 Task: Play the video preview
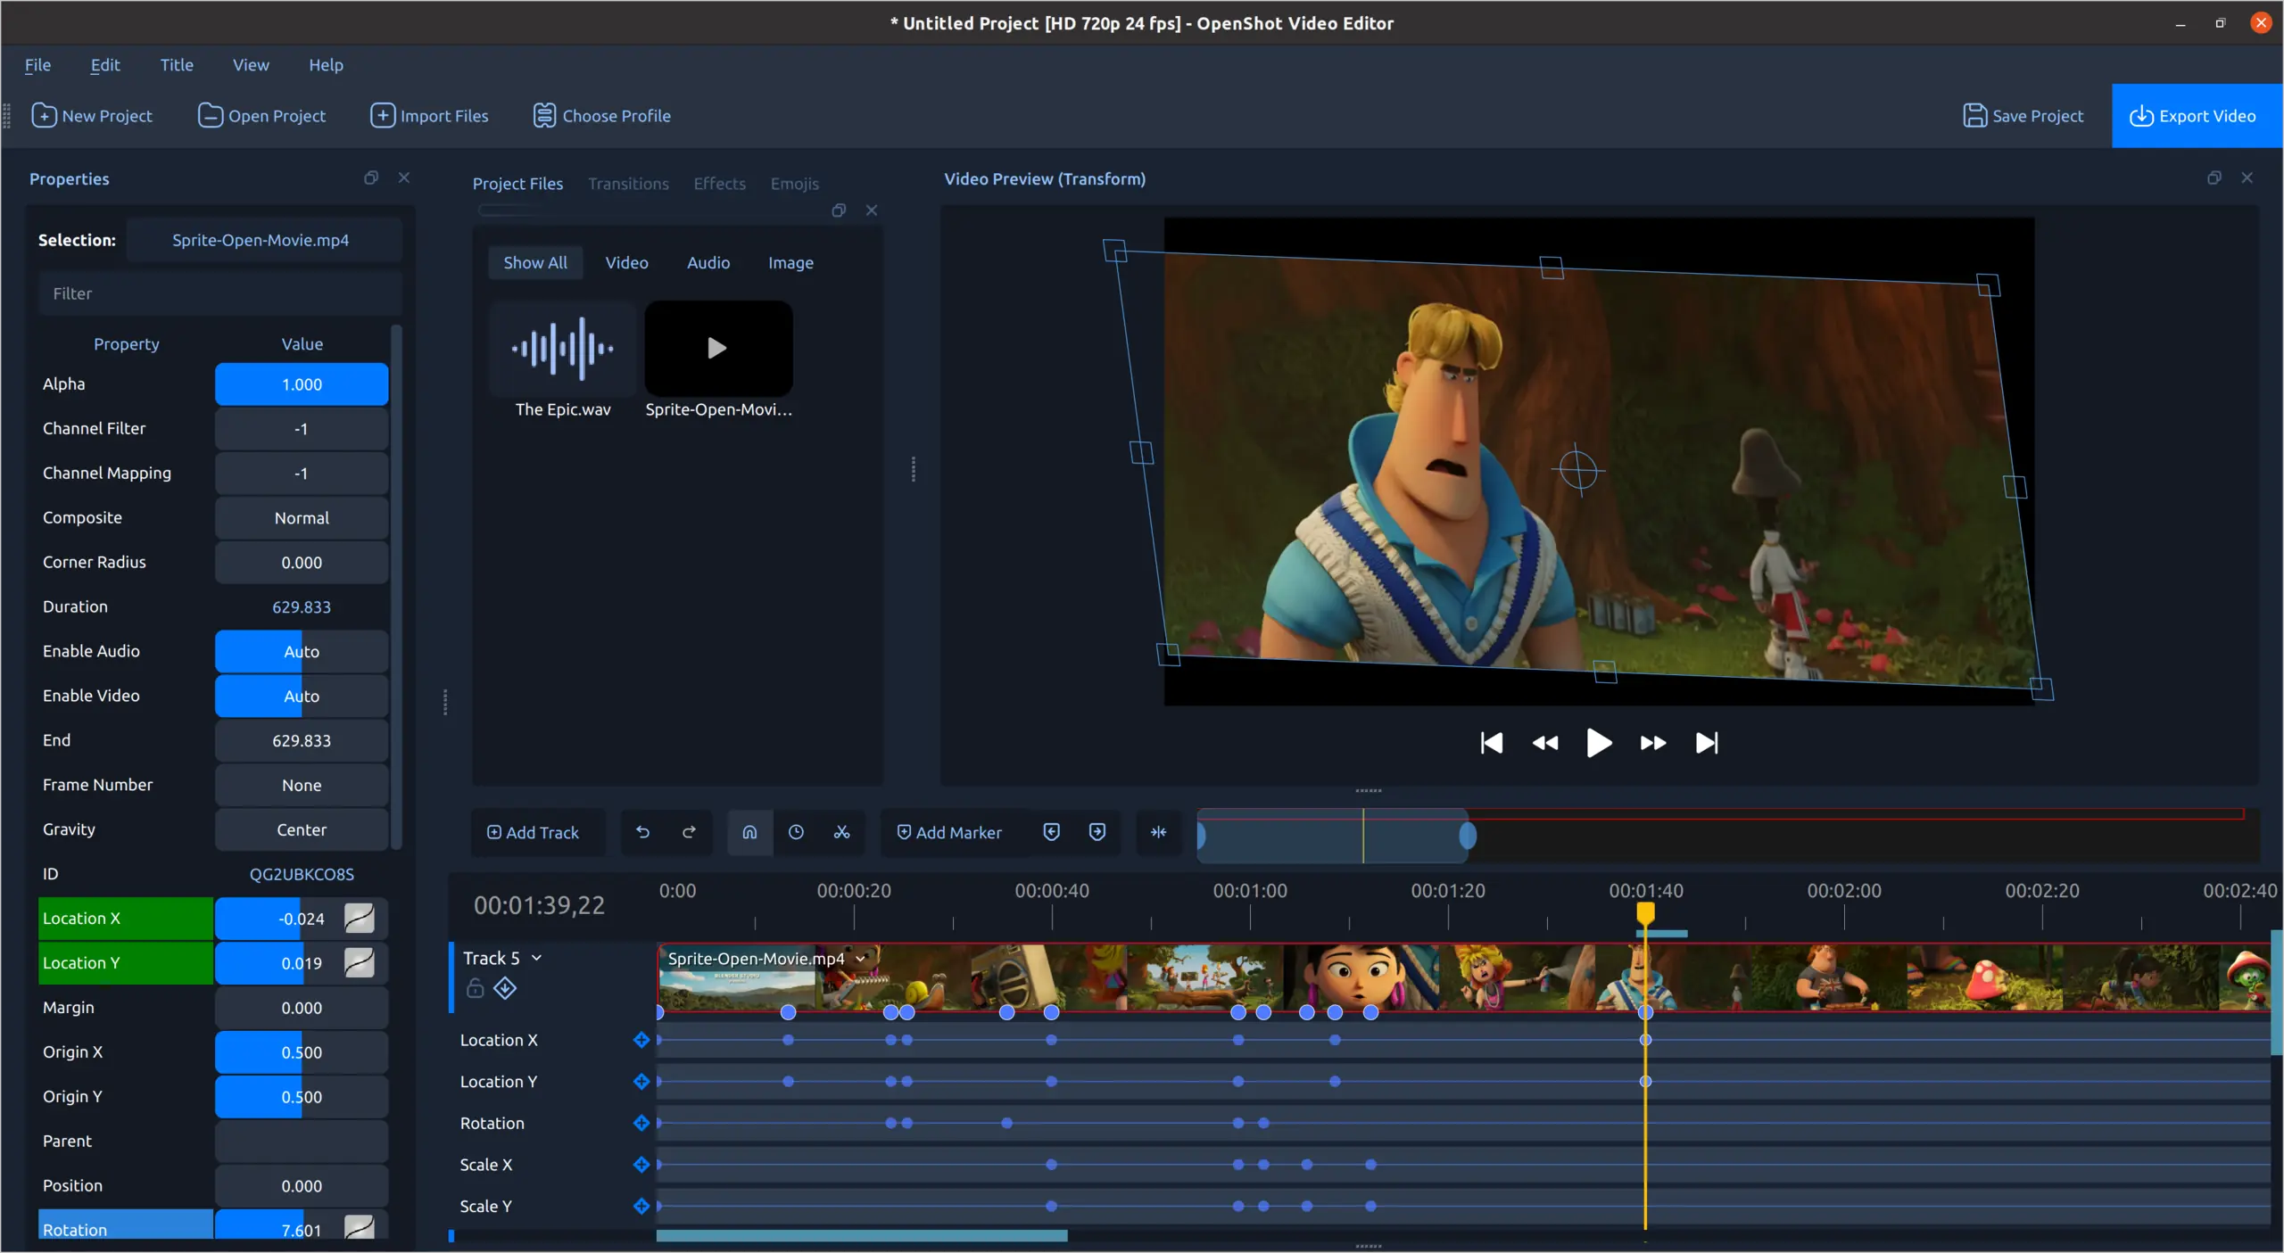[1599, 743]
